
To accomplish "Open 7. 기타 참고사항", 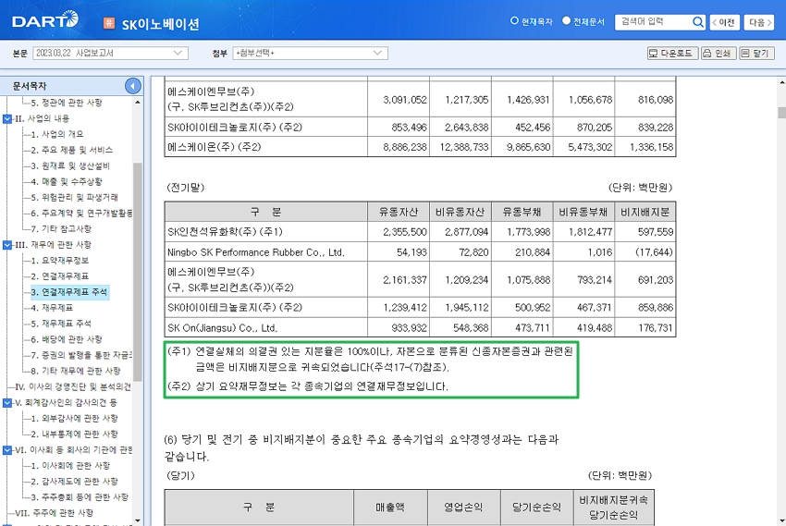I will click(61, 229).
